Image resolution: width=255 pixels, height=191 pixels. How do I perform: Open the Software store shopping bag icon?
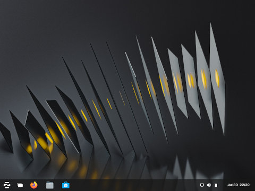pyautogui.click(x=66, y=185)
